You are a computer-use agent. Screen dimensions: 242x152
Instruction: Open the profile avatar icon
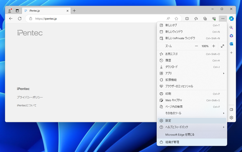click(x=10, y=10)
